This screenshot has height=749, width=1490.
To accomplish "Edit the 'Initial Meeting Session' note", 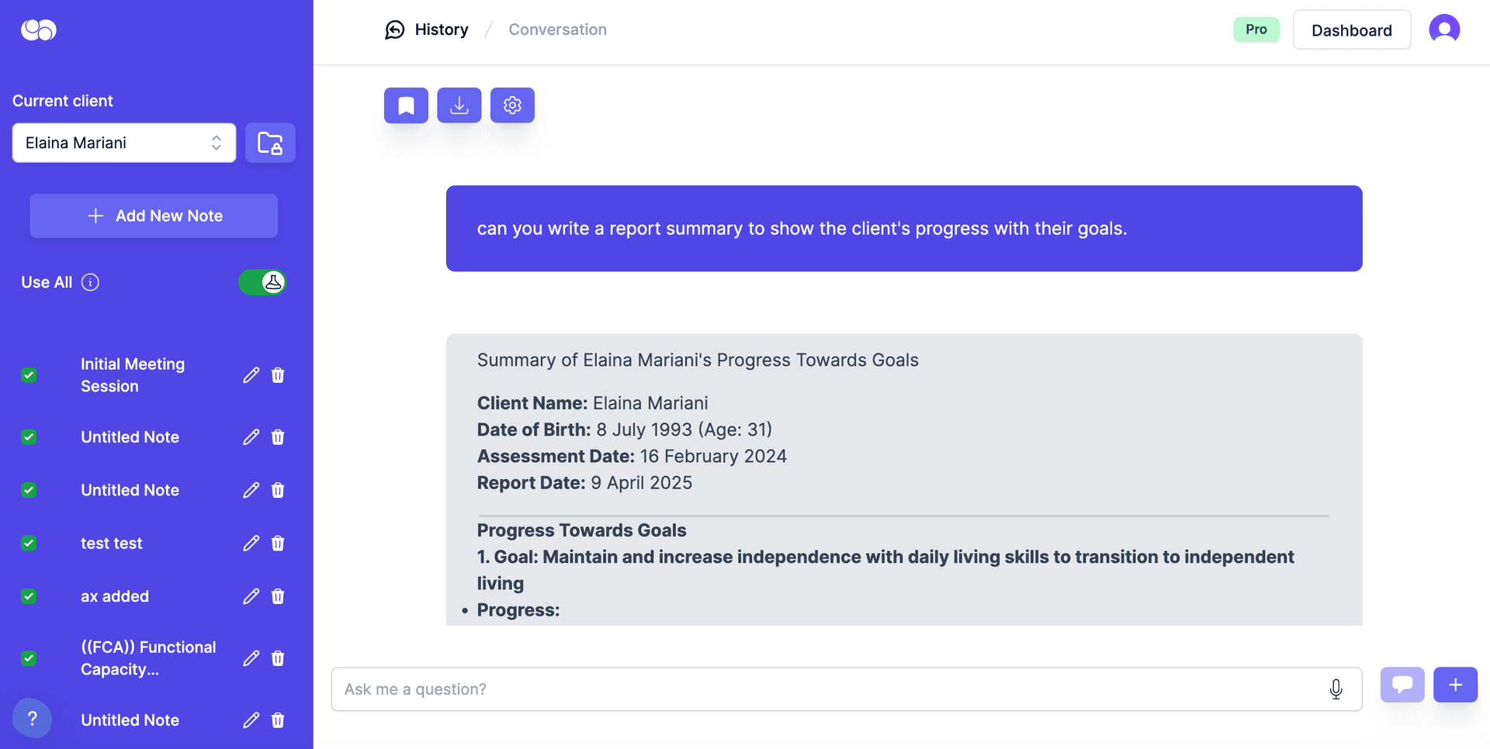I will 250,374.
